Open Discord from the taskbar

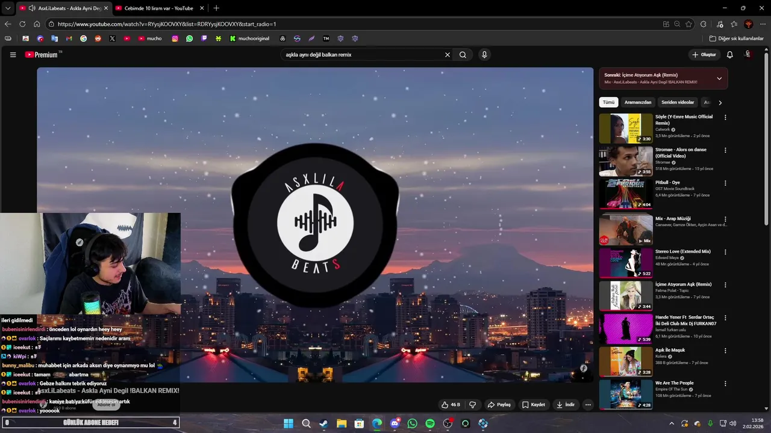(395, 423)
